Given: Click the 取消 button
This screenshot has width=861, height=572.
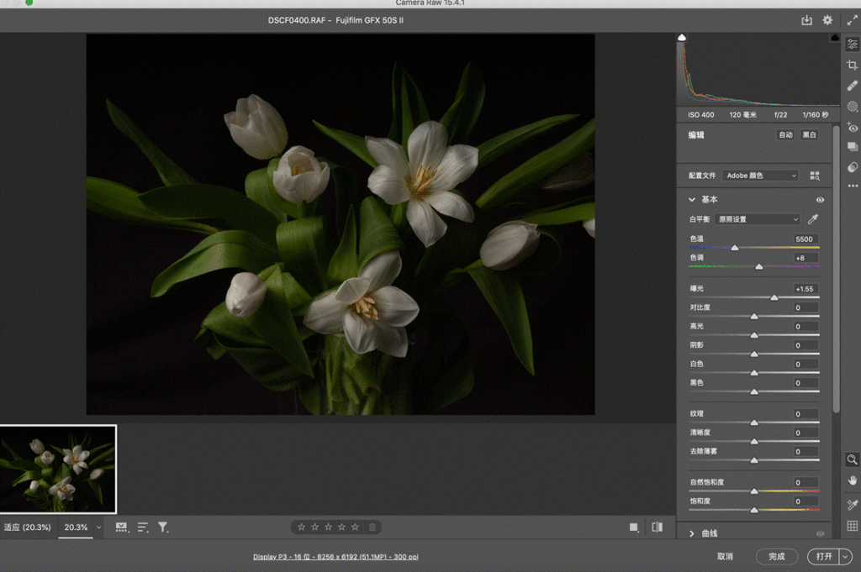Looking at the screenshot, I should (x=725, y=556).
